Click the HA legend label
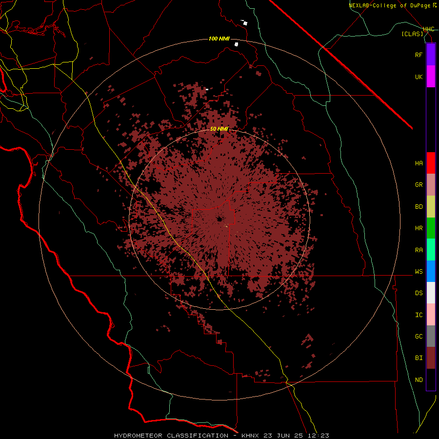 pyautogui.click(x=419, y=163)
